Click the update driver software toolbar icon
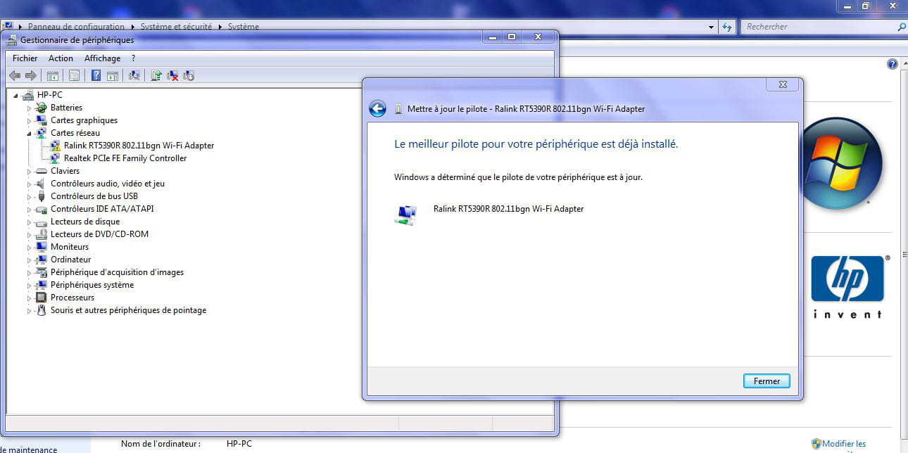Screen dimensions: 908x453 pyautogui.click(x=156, y=75)
